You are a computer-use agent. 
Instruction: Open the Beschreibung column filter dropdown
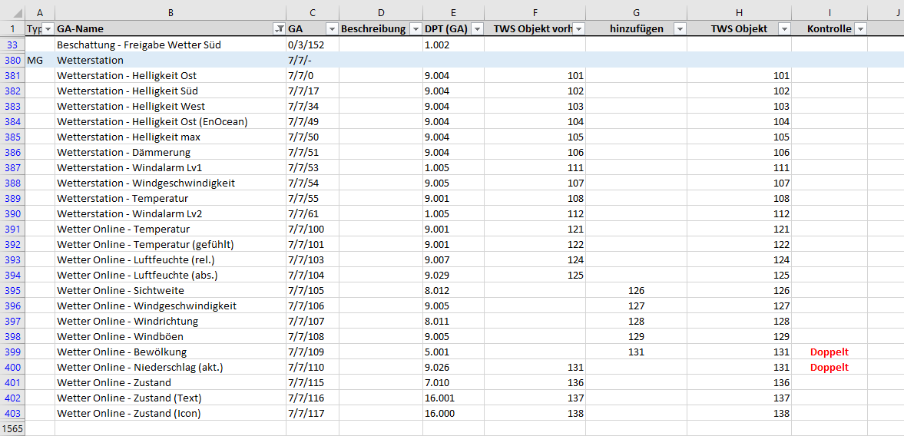(x=416, y=29)
